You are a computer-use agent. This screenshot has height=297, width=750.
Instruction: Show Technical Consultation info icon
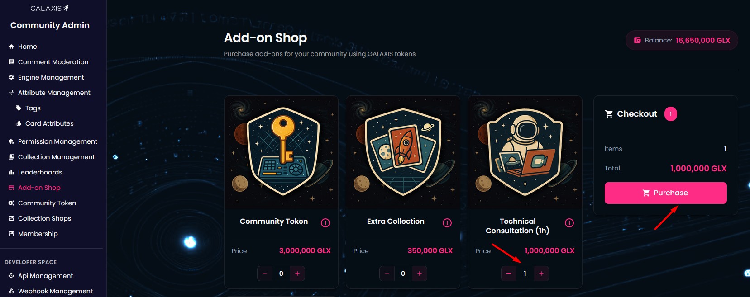(x=569, y=223)
